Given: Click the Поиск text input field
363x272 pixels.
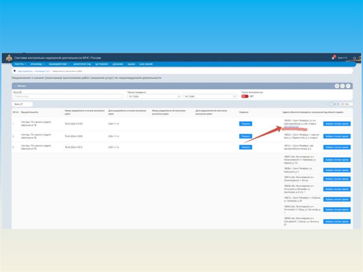Looking at the screenshot, I should (67, 96).
